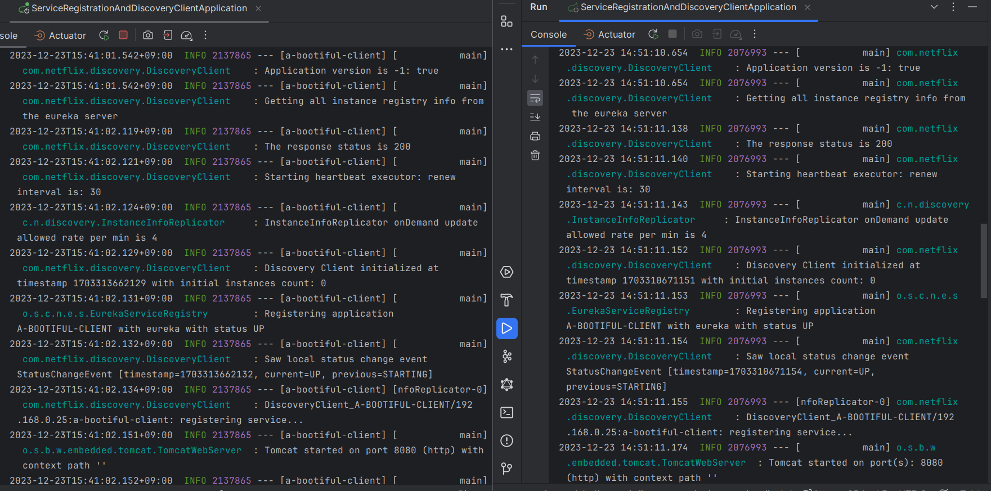Viewport: 991px width, 491px height.
Task: Click the Exit icon in the left panel toolbar
Action: coord(168,35)
